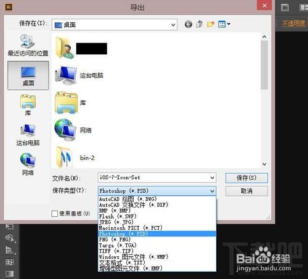Choose 文本格式 (*.TXT) format
This screenshot has width=308, height=279.
click(157, 262)
